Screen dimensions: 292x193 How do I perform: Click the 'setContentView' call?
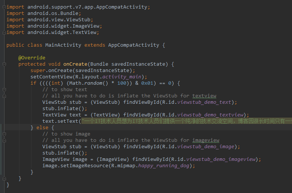[51, 77]
